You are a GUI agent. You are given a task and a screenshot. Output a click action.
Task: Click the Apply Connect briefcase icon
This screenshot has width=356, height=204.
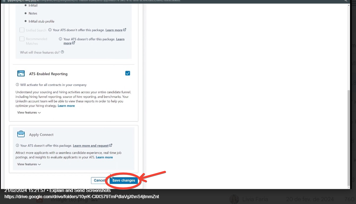pyautogui.click(x=21, y=134)
